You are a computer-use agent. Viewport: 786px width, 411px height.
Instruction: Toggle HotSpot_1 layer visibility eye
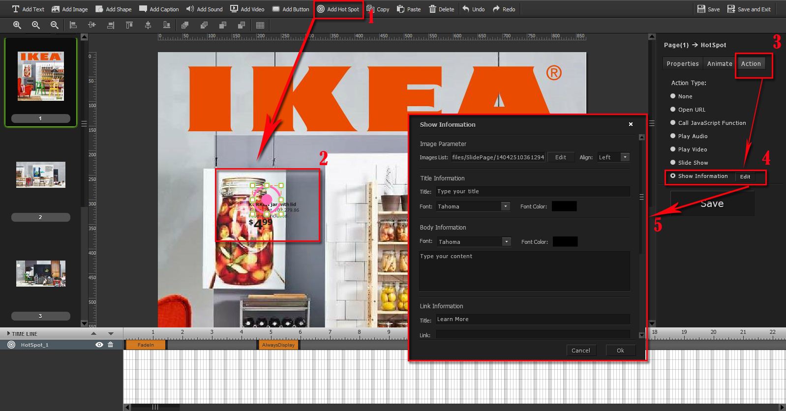pyautogui.click(x=99, y=345)
